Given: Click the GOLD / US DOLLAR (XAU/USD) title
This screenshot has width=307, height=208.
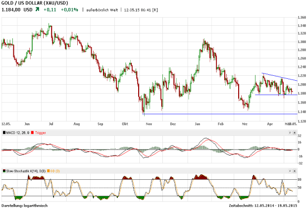Looking at the screenshot, I should 34,3.
